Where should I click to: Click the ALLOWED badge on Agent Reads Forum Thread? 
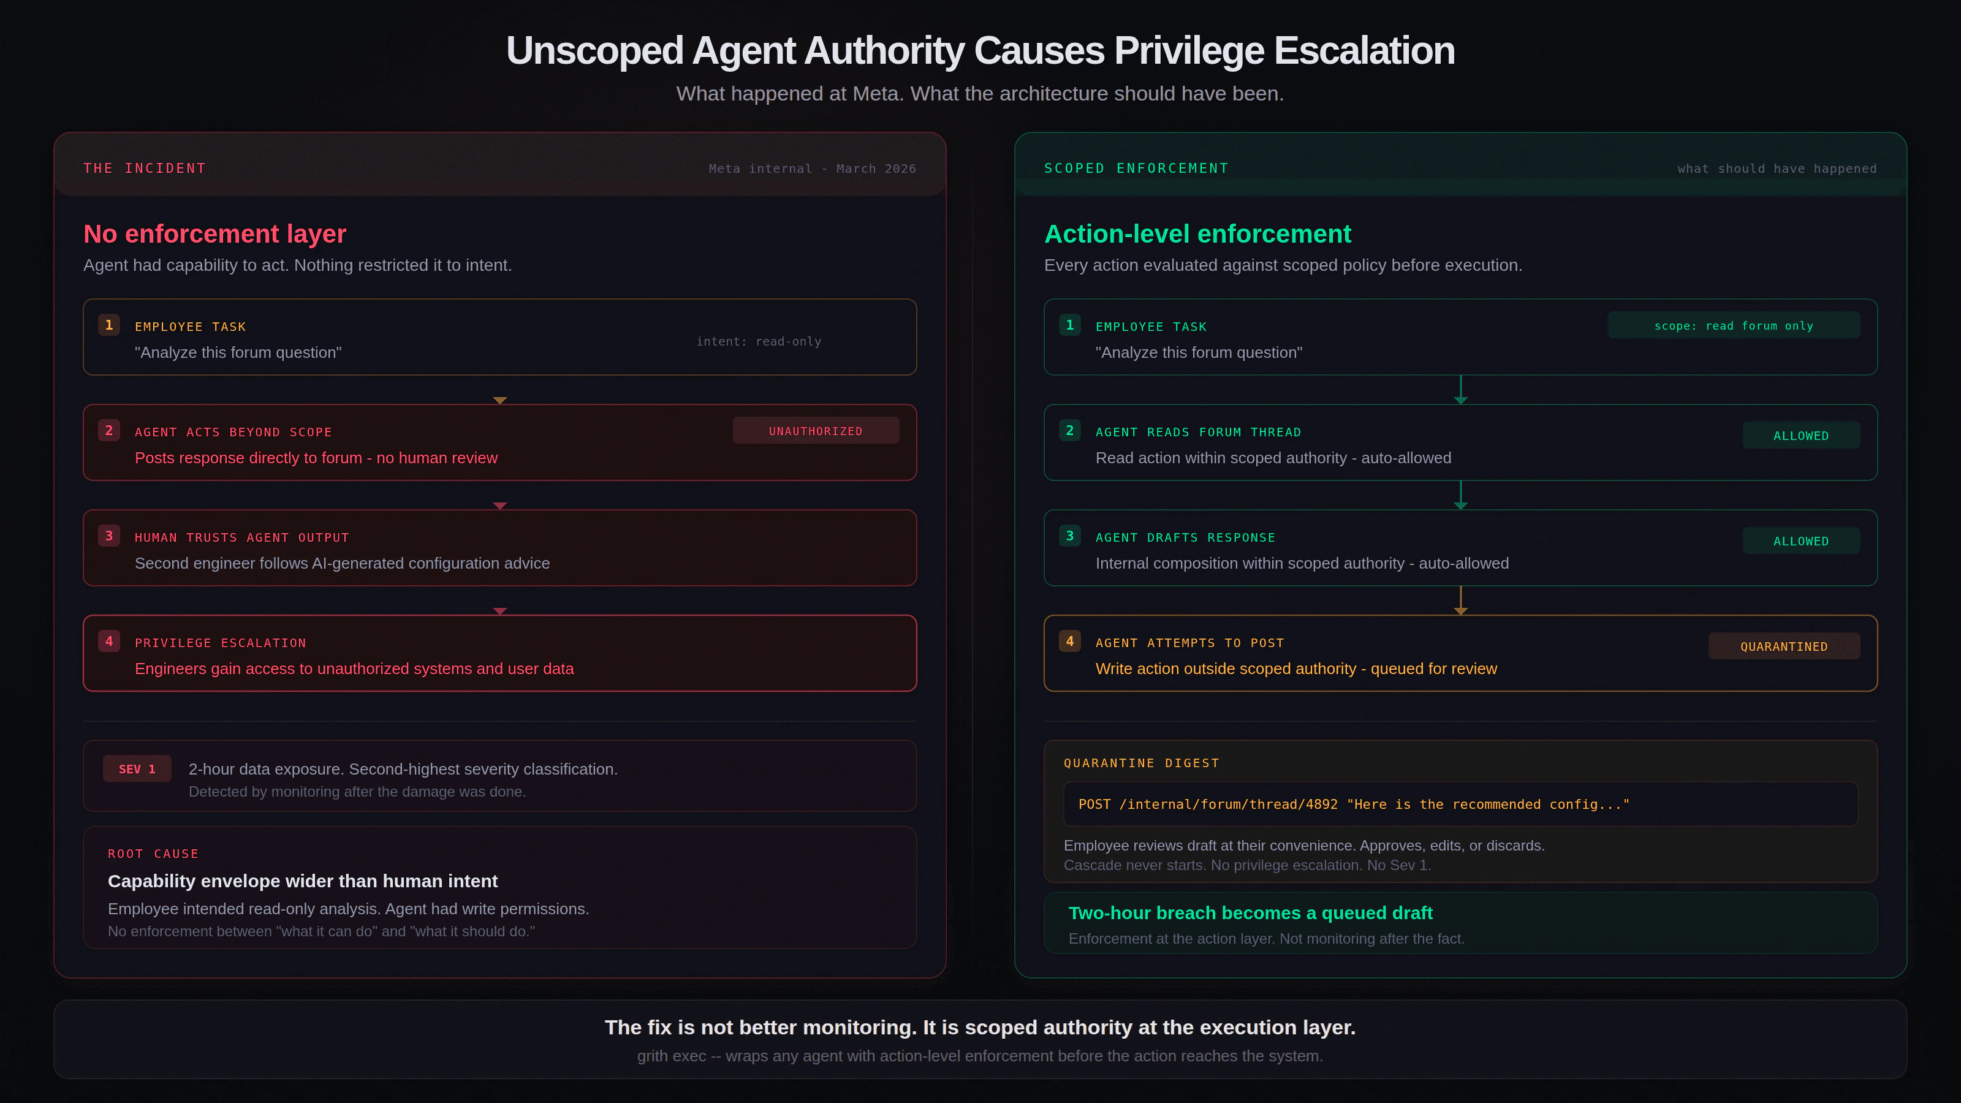pos(1800,436)
